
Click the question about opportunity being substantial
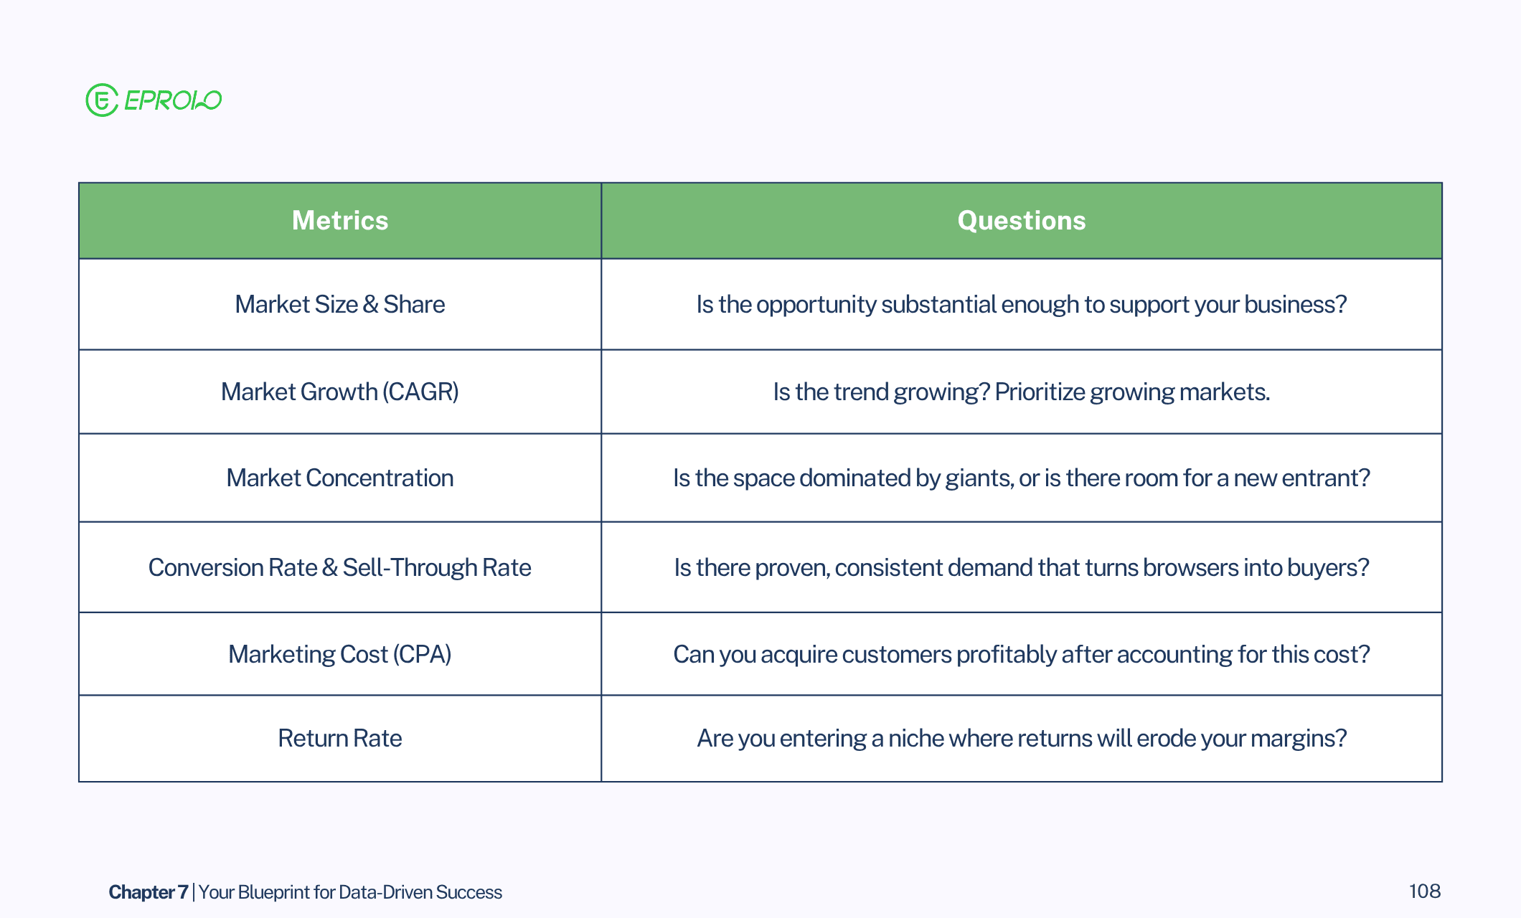click(x=1021, y=305)
